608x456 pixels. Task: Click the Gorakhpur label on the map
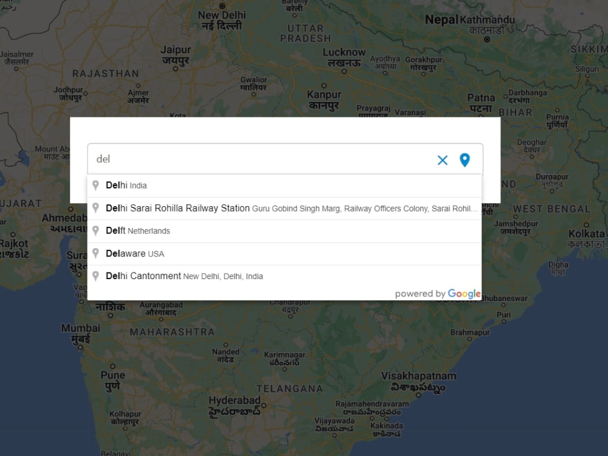click(x=424, y=63)
